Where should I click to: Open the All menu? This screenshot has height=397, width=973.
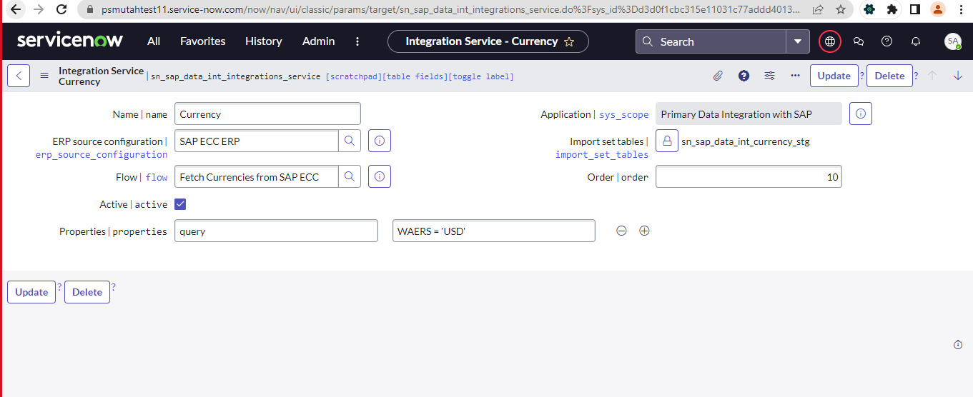[154, 41]
